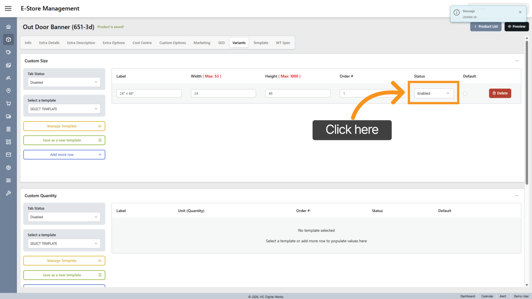Screen dimensions: 532x299
Task: Open the row Status dropdown showing Enabled
Action: click(434, 93)
